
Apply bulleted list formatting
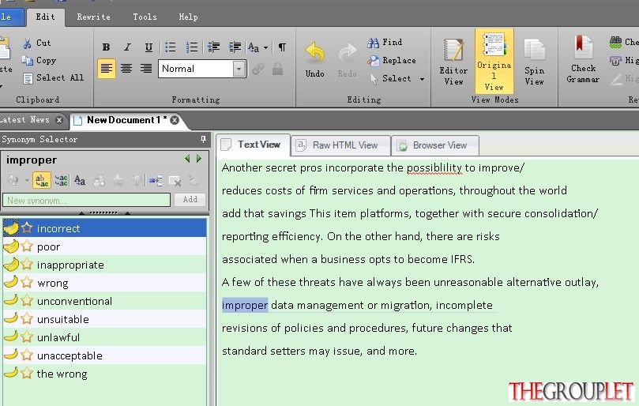(x=170, y=47)
